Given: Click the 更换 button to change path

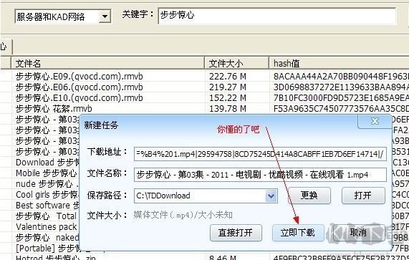Looking at the screenshot, I should (309, 196).
